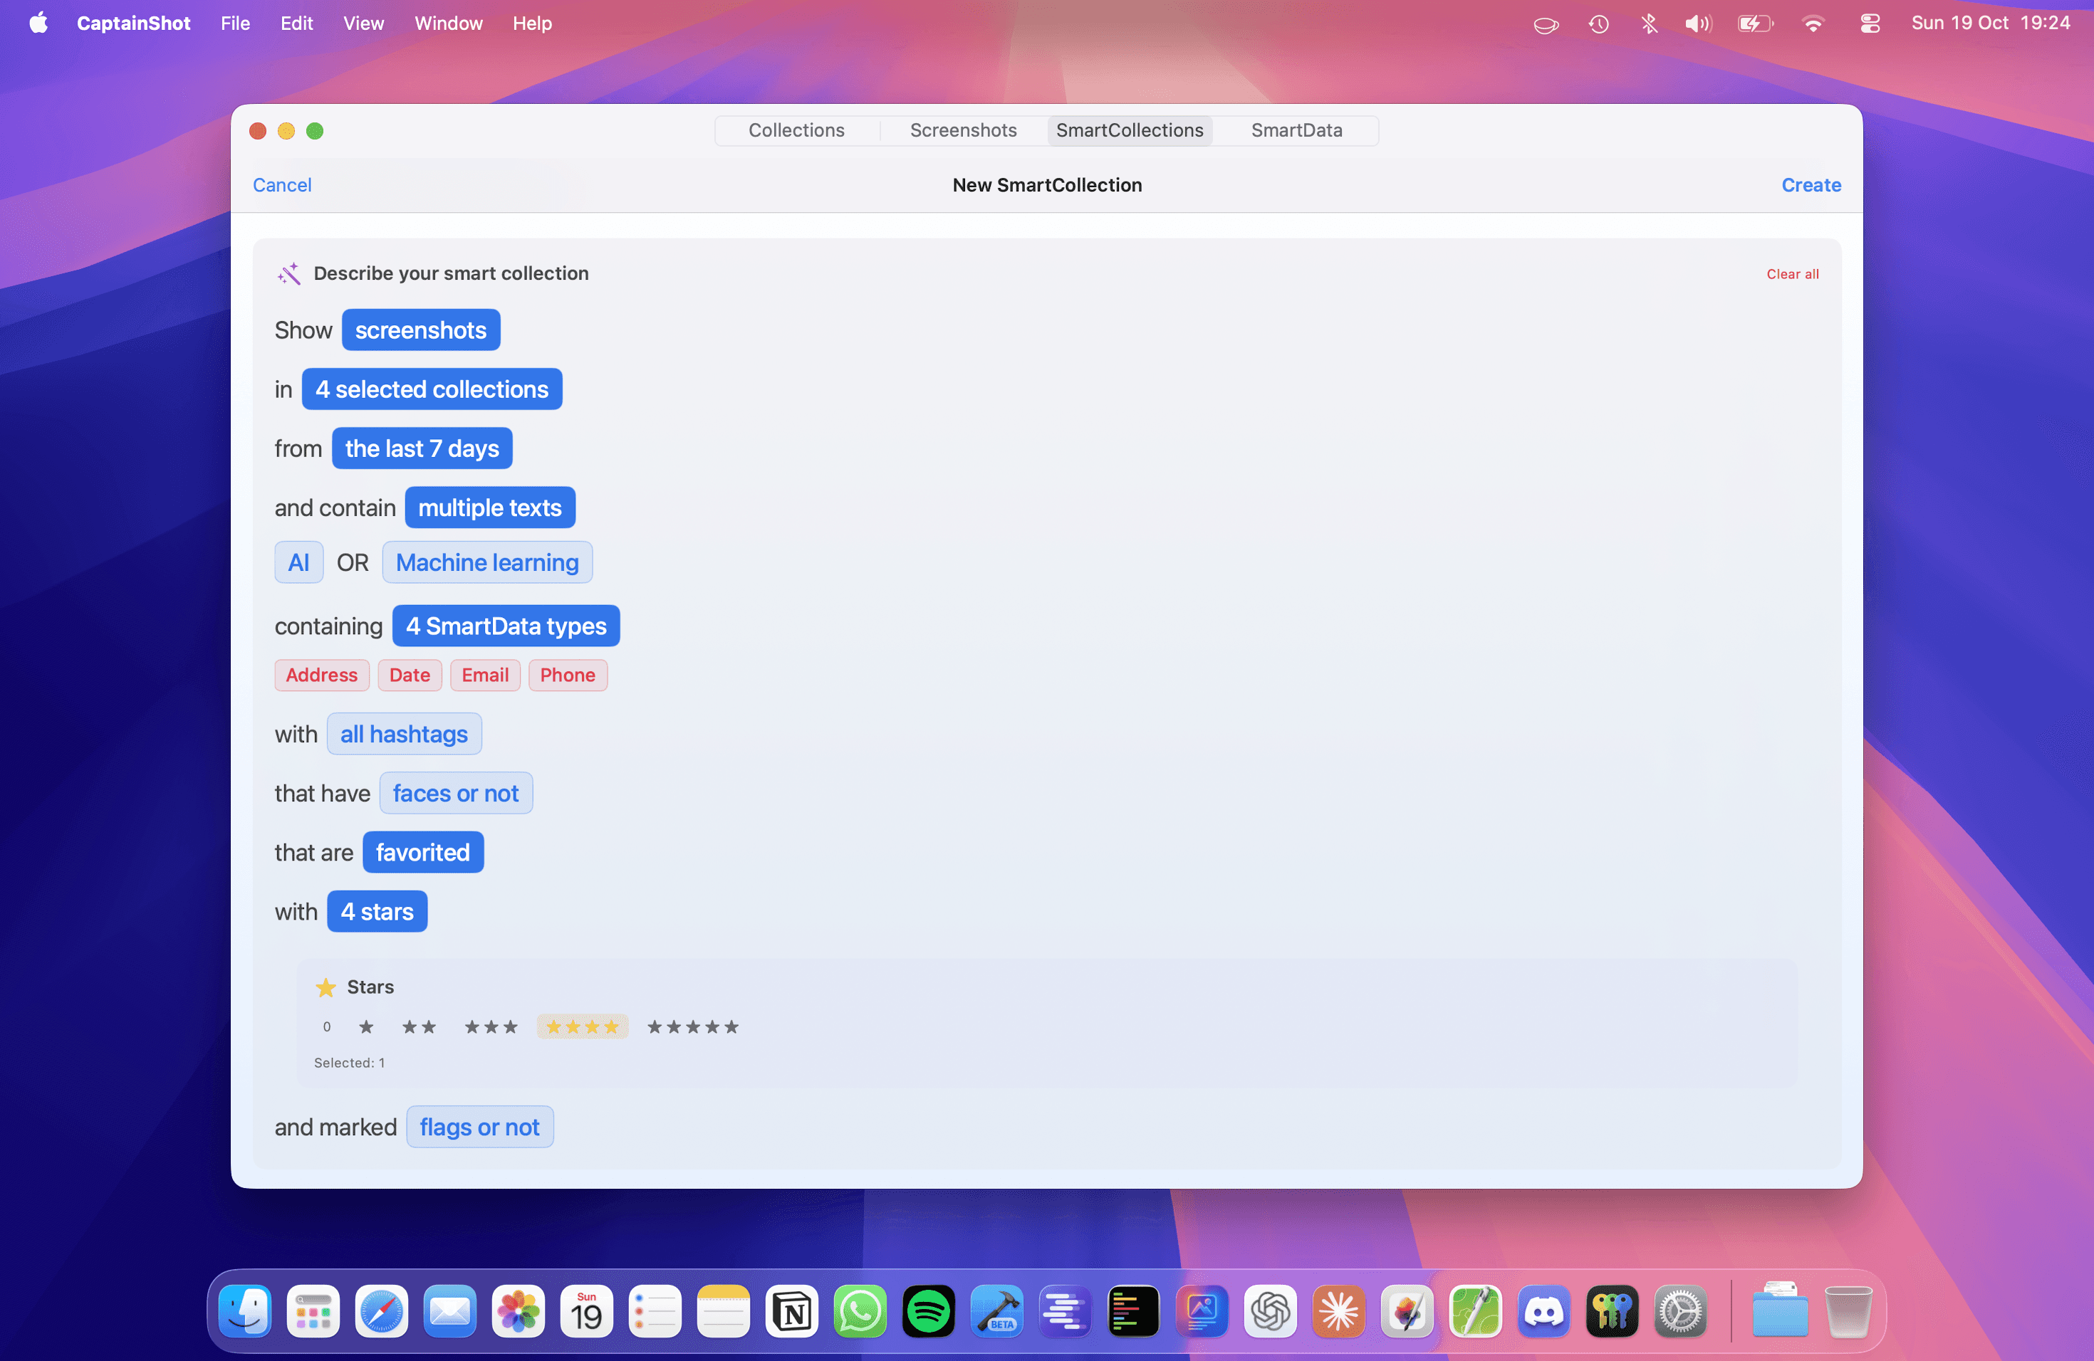Image resolution: width=2094 pixels, height=1361 pixels.
Task: Toggle the flags or not filter
Action: coord(479,1127)
